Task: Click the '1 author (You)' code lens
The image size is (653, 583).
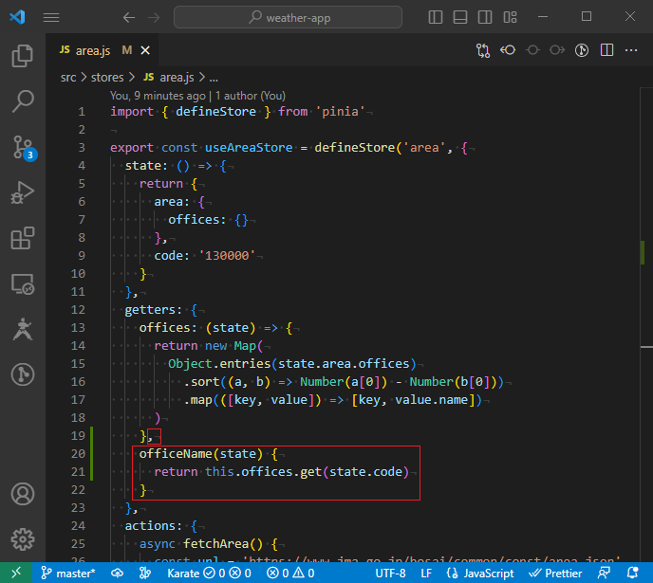Action: tap(251, 96)
